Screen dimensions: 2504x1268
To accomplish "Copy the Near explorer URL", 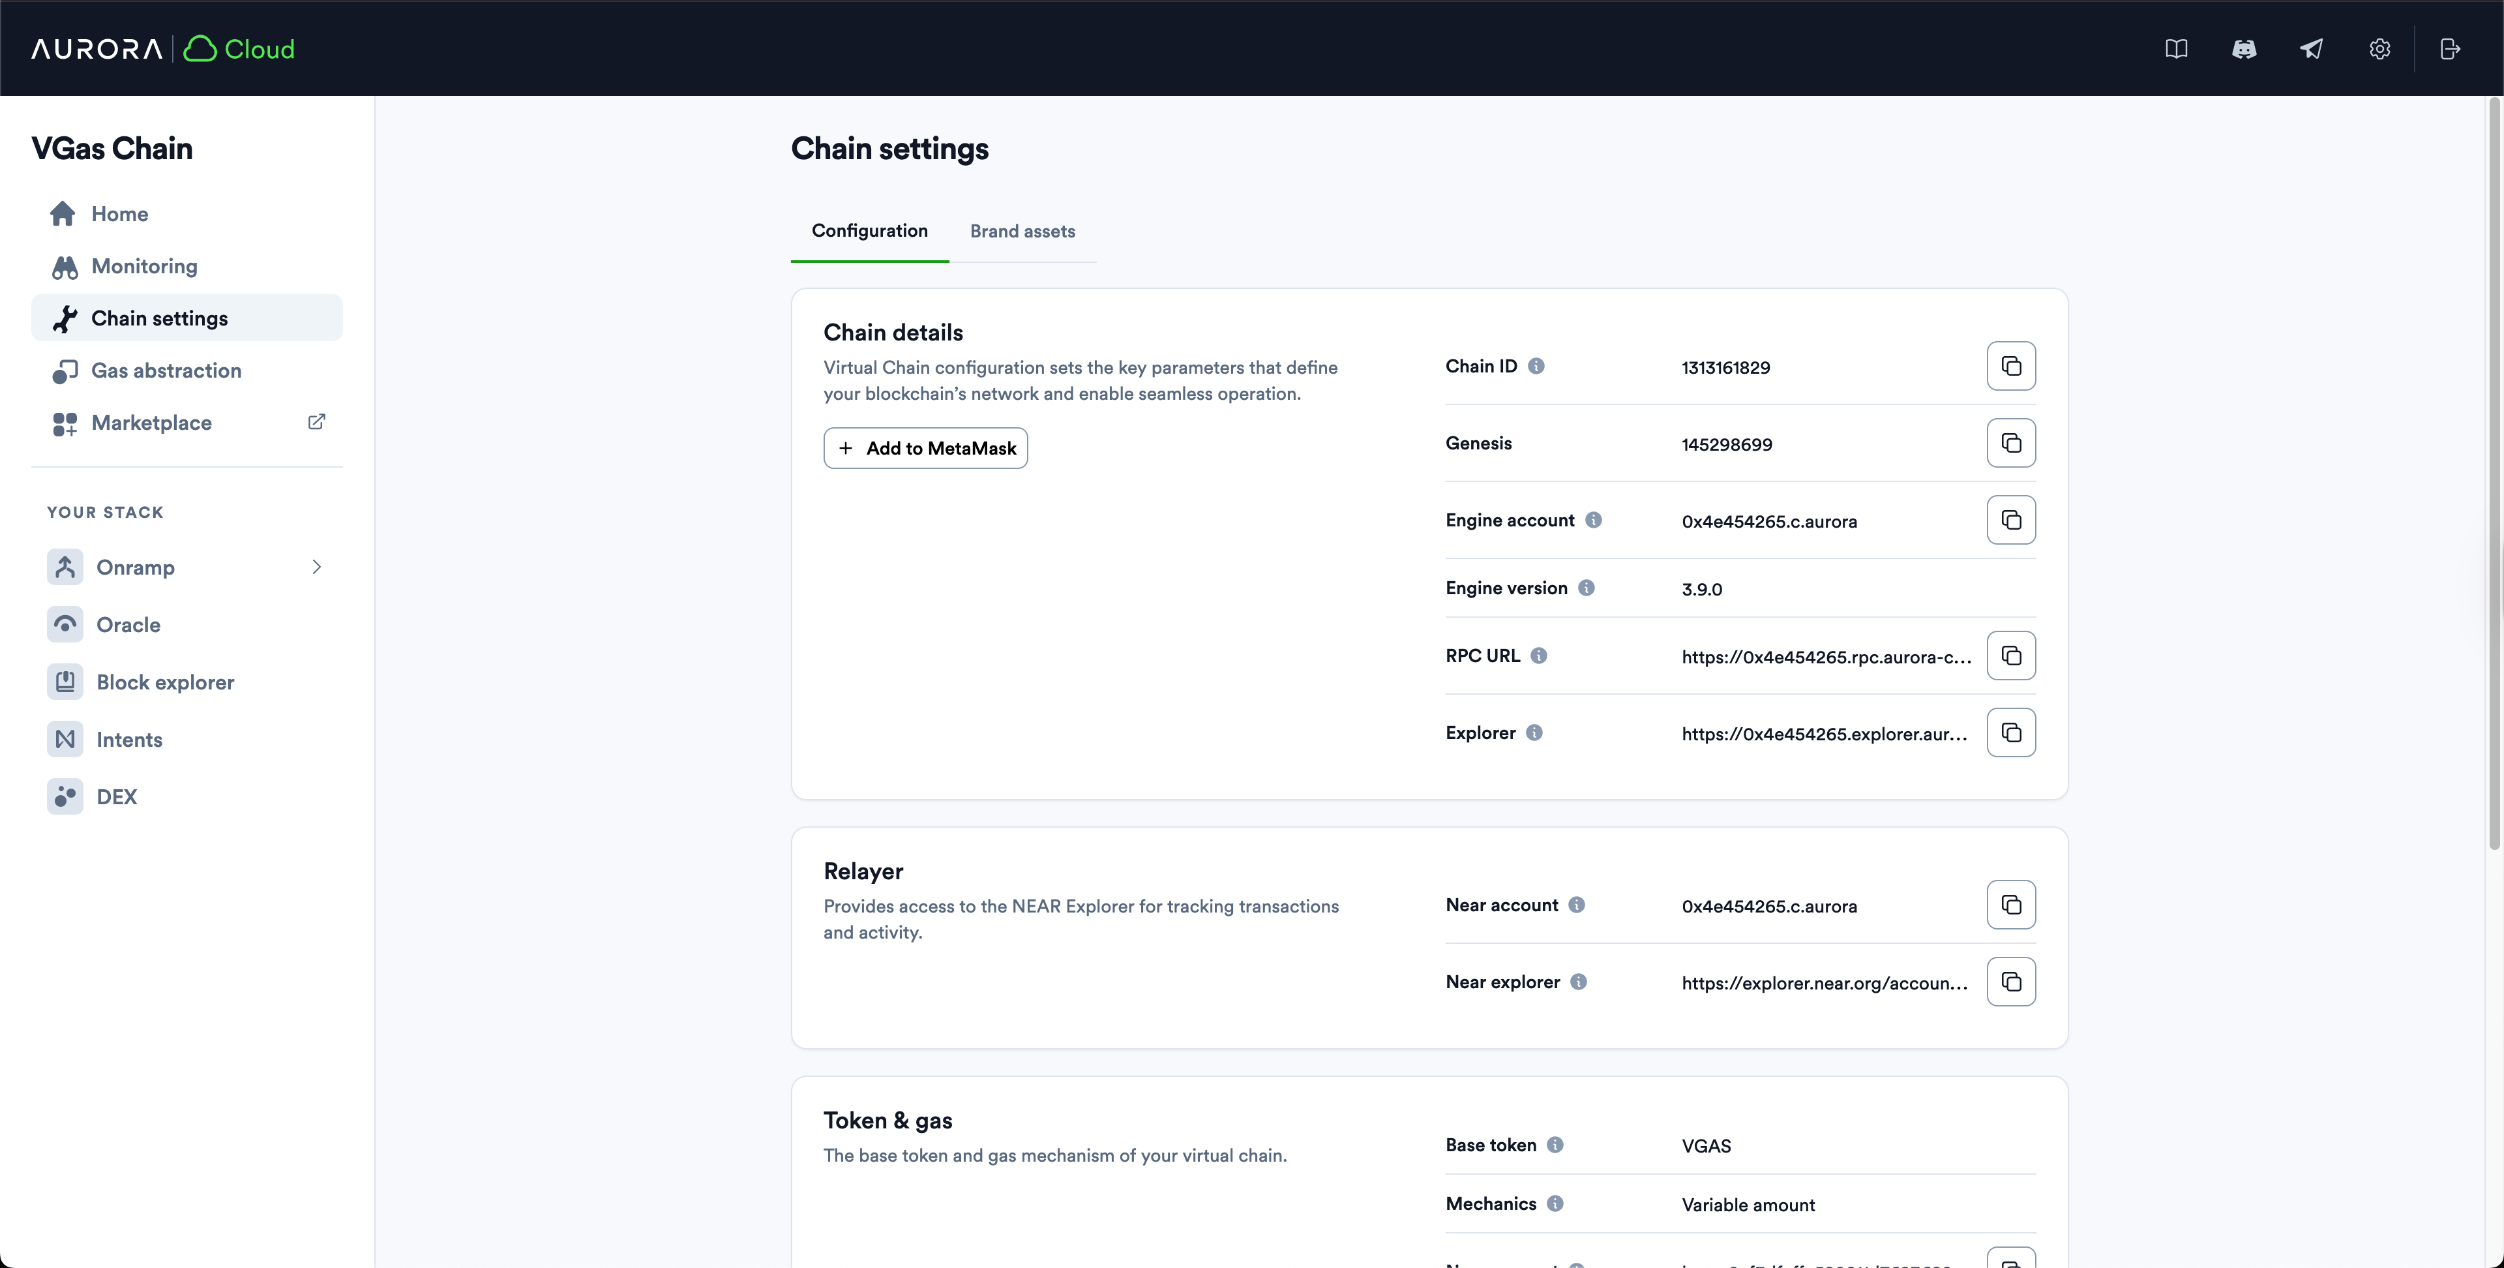I will [2011, 981].
